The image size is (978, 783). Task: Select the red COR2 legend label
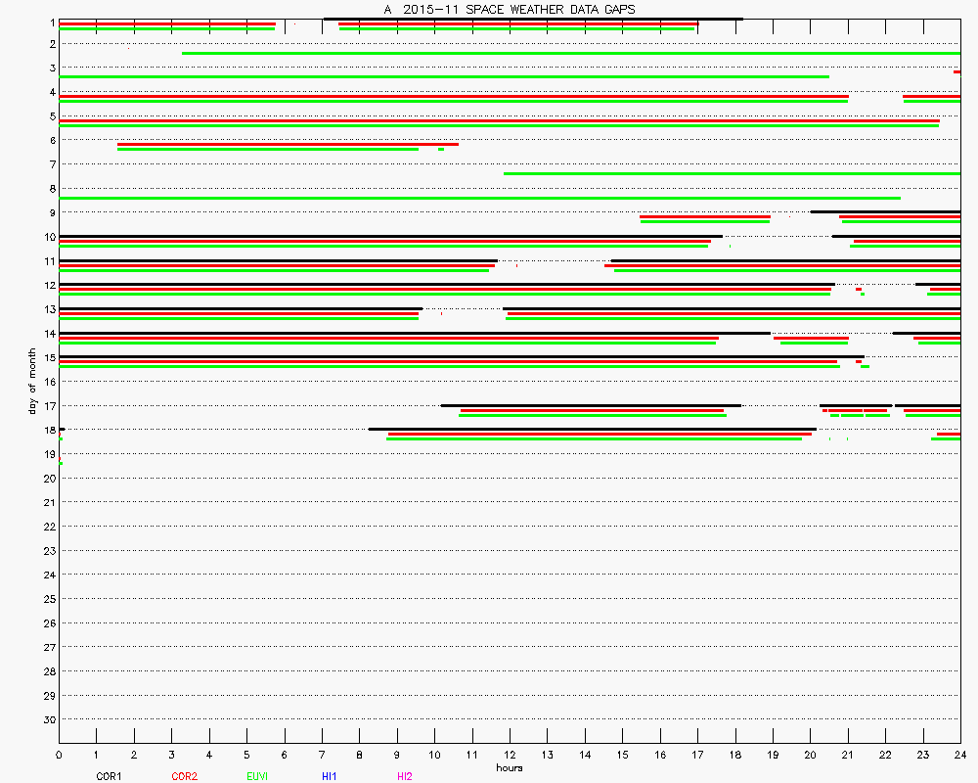click(184, 776)
